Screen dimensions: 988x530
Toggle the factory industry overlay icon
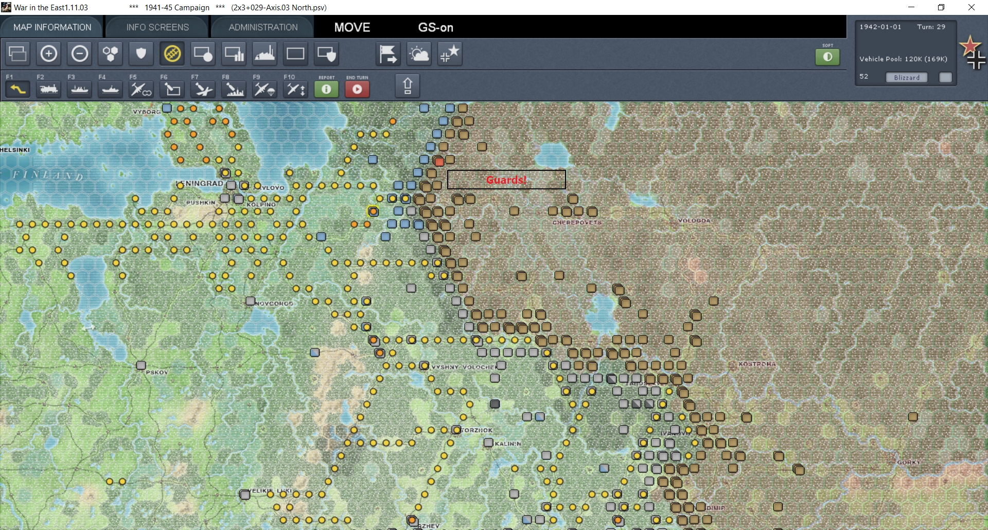(x=265, y=54)
